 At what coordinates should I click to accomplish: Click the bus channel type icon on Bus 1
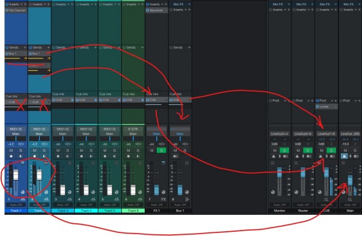(x=187, y=199)
